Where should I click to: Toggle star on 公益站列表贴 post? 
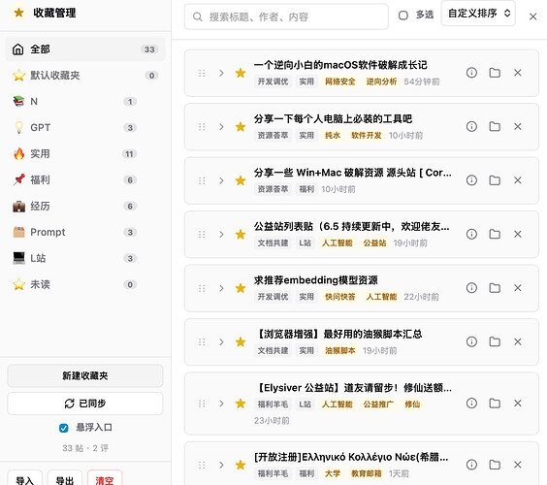241,234
